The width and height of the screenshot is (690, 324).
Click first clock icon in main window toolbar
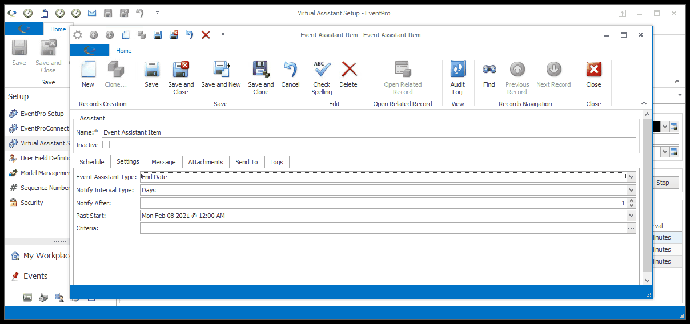27,13
